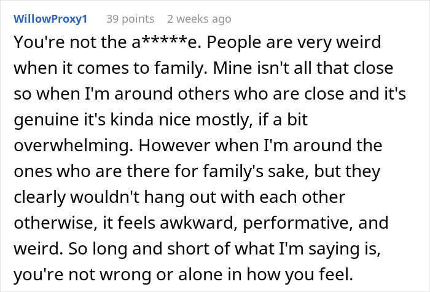Open the WillowProxy1 user profile link
Viewport: 430px width, 292px height.
[x=50, y=19]
